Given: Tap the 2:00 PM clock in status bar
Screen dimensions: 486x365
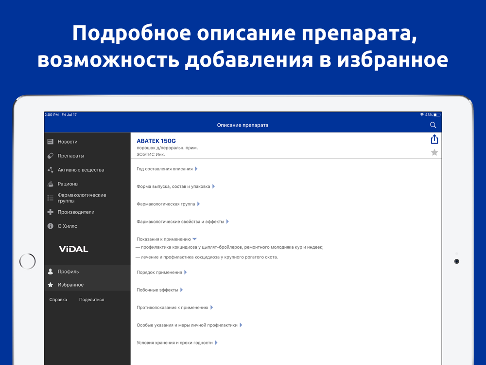Looking at the screenshot, I should click(52, 115).
